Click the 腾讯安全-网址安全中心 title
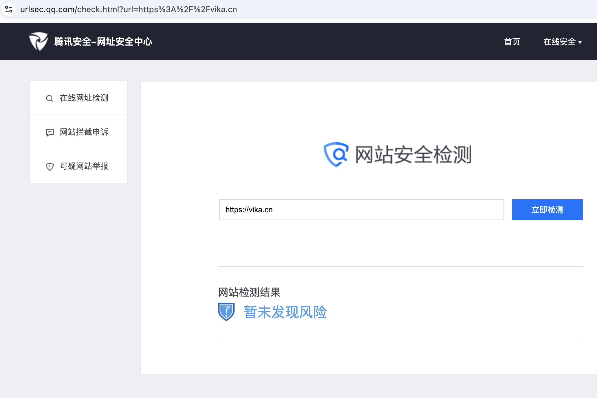This screenshot has width=597, height=398. (103, 42)
